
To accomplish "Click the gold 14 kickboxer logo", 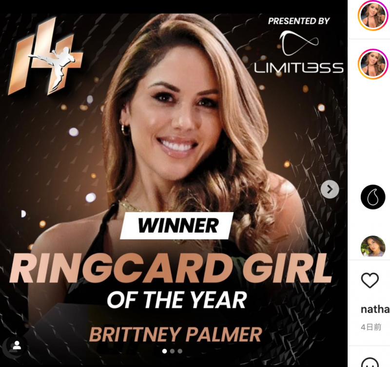I will tap(45, 57).
